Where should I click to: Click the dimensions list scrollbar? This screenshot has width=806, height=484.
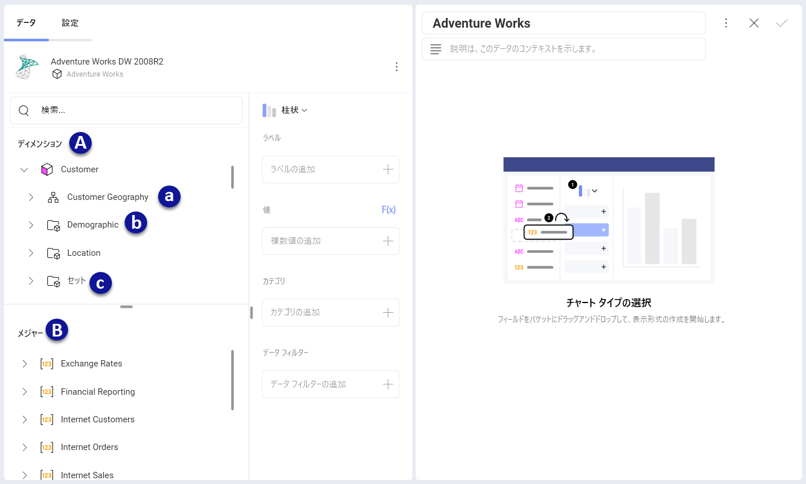pos(233,177)
